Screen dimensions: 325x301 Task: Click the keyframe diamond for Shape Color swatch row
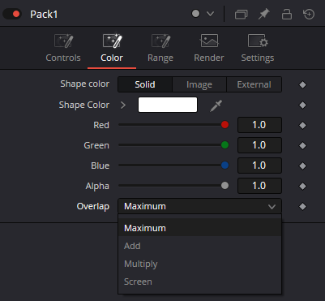302,105
